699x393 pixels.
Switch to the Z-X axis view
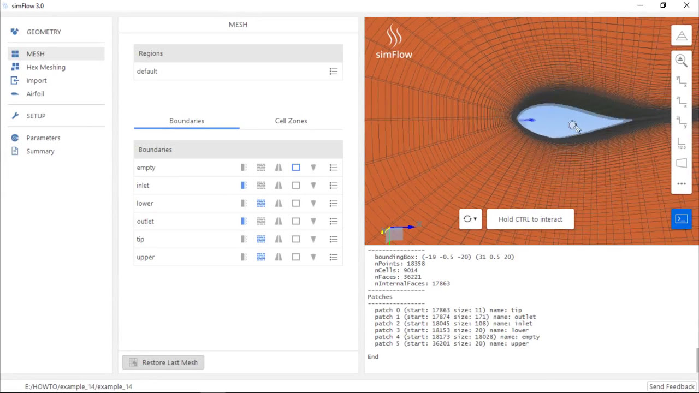pyautogui.click(x=682, y=102)
